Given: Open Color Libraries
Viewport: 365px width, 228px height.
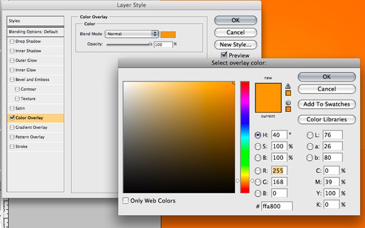Looking at the screenshot, I should [x=327, y=119].
